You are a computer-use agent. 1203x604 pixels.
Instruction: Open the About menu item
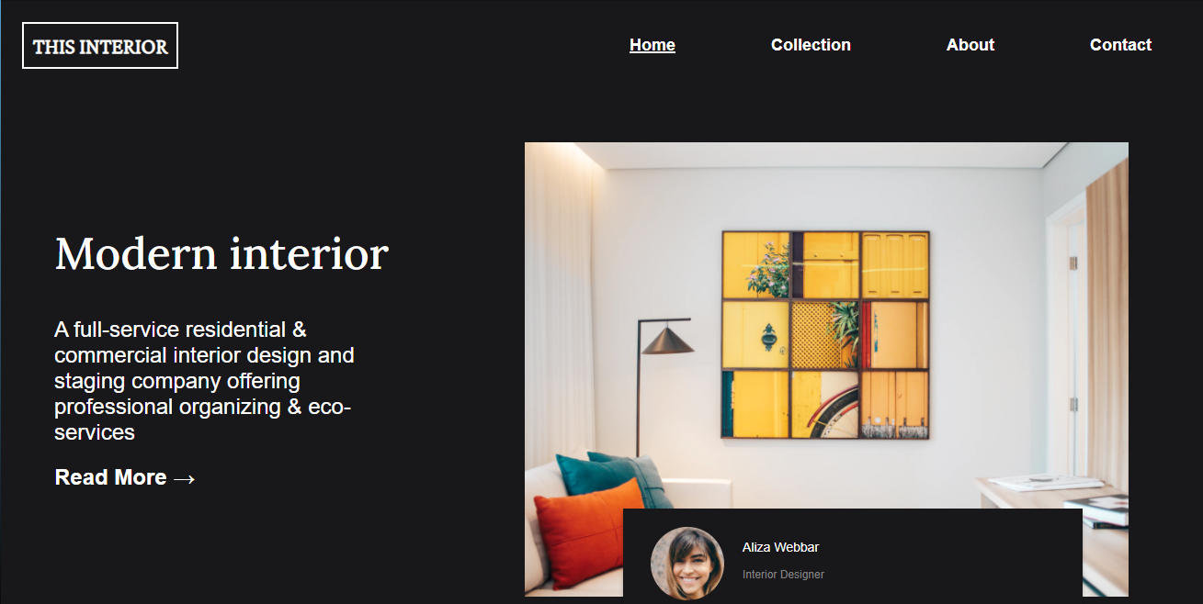pos(970,45)
